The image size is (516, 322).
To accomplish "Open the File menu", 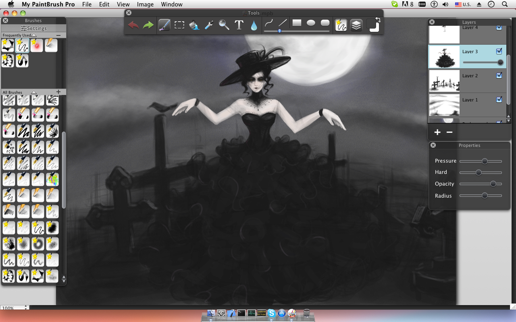I will (x=87, y=4).
